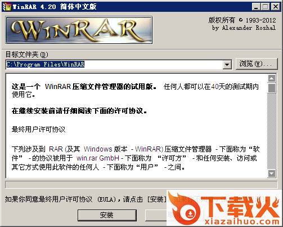Click the 目标文件夹(D) label
283x227 pixels.
[27, 55]
